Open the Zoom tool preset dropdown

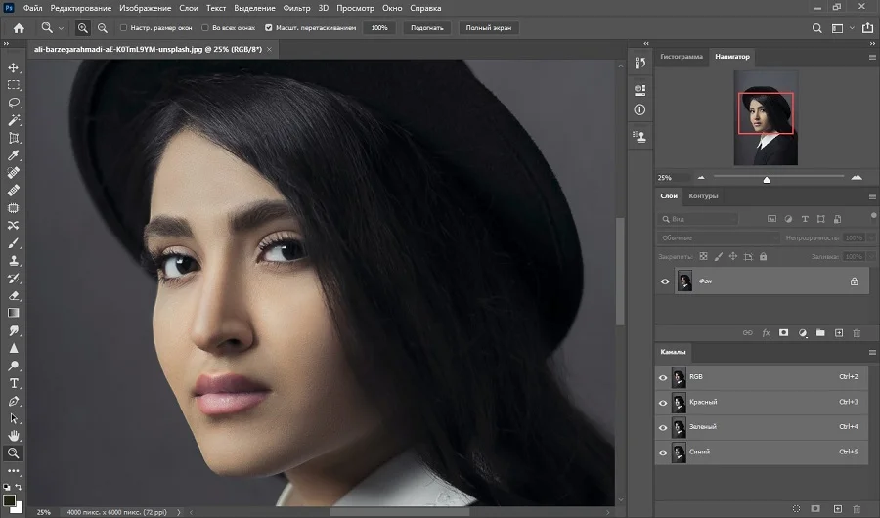tap(53, 28)
